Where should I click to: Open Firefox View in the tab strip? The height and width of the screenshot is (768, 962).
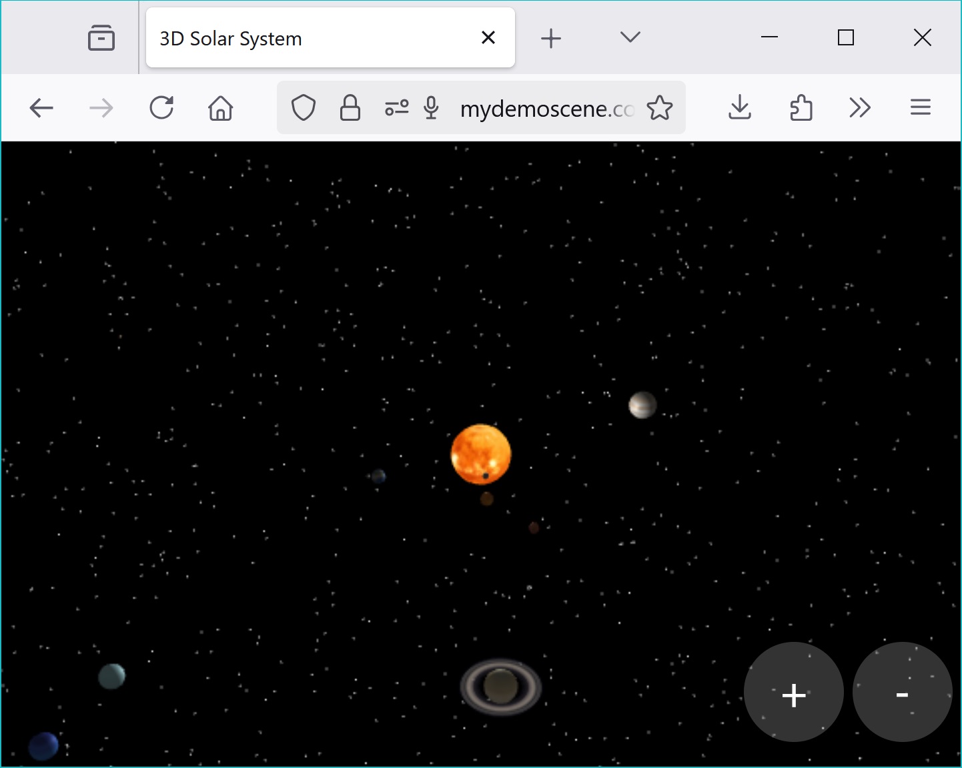click(x=101, y=37)
